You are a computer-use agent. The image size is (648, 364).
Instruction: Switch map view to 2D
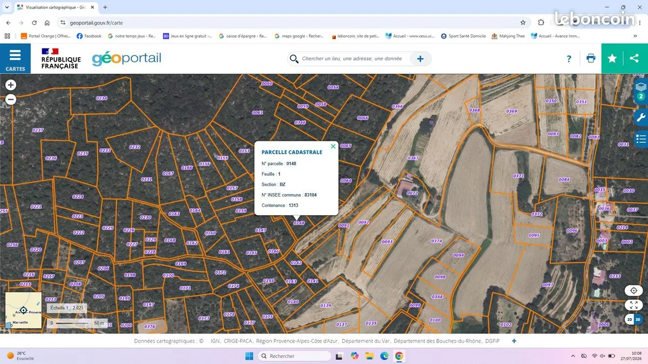click(630, 319)
